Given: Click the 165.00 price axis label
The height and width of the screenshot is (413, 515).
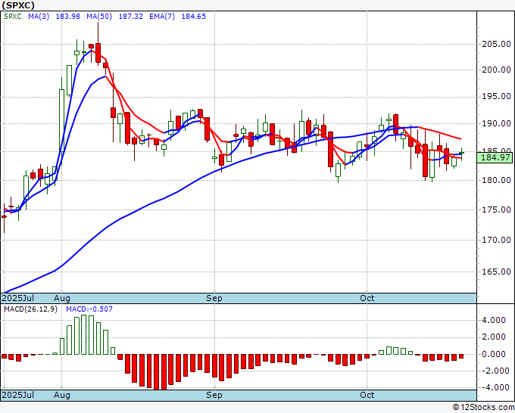Looking at the screenshot, I should click(x=496, y=272).
